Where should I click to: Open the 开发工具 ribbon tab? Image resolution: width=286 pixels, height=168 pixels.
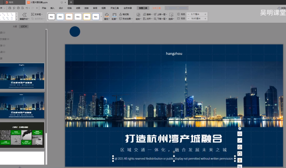[x=115, y=8]
